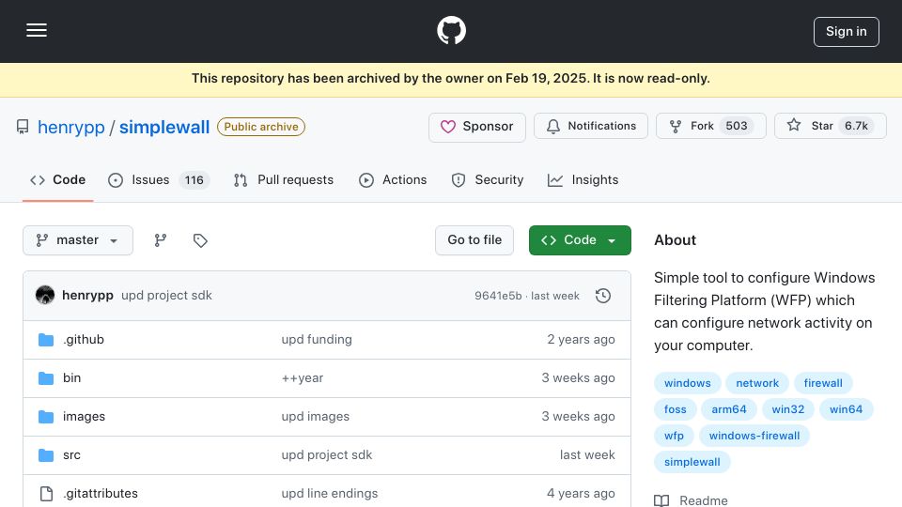Select the foss topic tag
This screenshot has width=902, height=507.
pos(676,410)
